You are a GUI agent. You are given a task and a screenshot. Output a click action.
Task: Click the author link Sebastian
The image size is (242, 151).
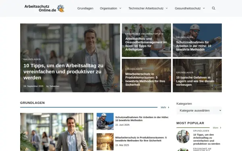click(x=54, y=86)
